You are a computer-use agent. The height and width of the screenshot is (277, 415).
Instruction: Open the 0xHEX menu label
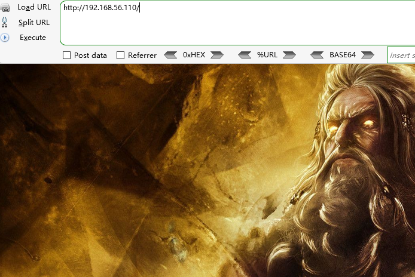tap(194, 55)
